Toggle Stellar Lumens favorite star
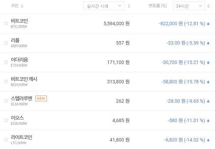 pos(6,101)
